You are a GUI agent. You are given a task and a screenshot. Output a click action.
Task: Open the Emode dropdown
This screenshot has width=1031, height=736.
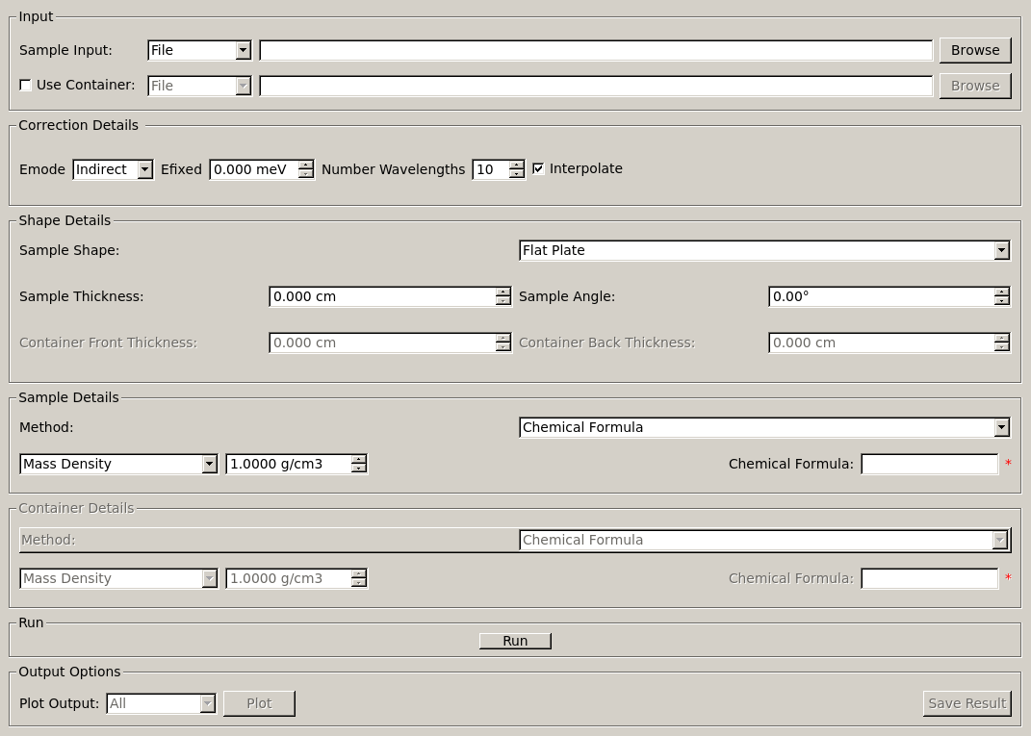(113, 169)
